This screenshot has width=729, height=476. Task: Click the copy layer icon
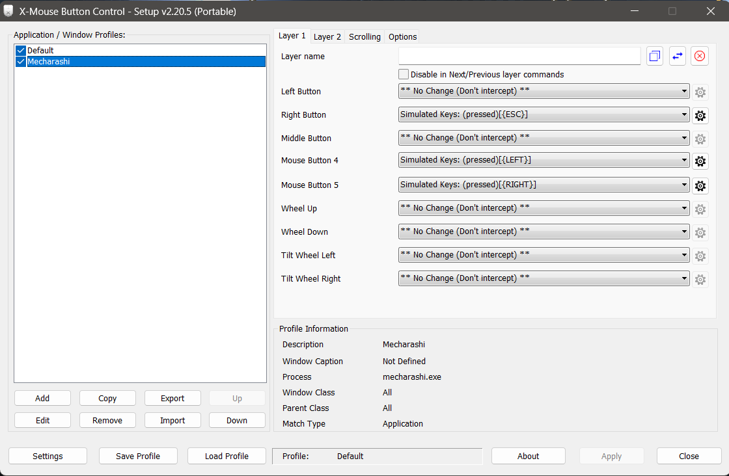point(655,57)
